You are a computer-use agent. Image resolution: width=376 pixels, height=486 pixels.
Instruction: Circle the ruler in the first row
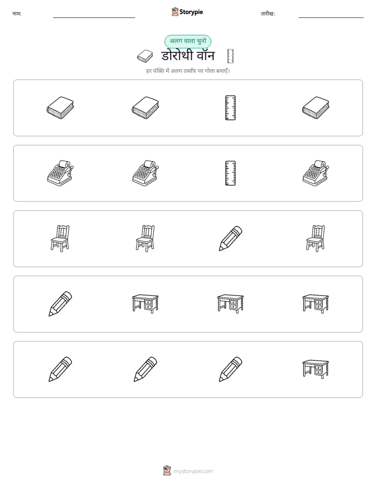coord(230,108)
